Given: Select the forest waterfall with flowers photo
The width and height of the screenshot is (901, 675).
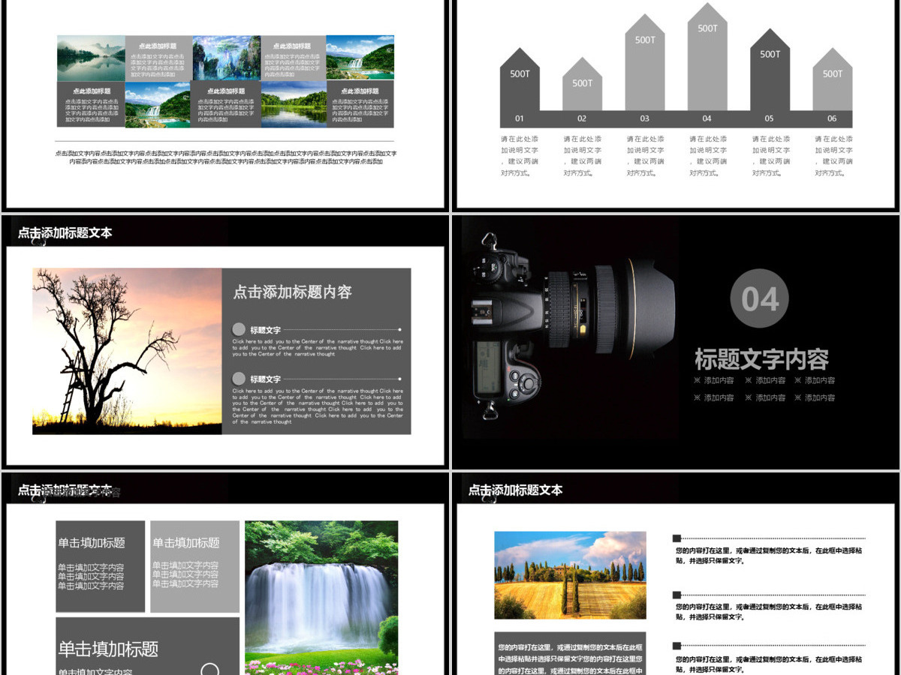Looking at the screenshot, I should (321, 598).
